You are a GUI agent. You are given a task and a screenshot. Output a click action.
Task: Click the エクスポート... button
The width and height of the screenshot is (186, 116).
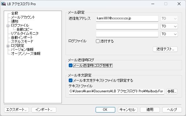click(x=16, y=110)
